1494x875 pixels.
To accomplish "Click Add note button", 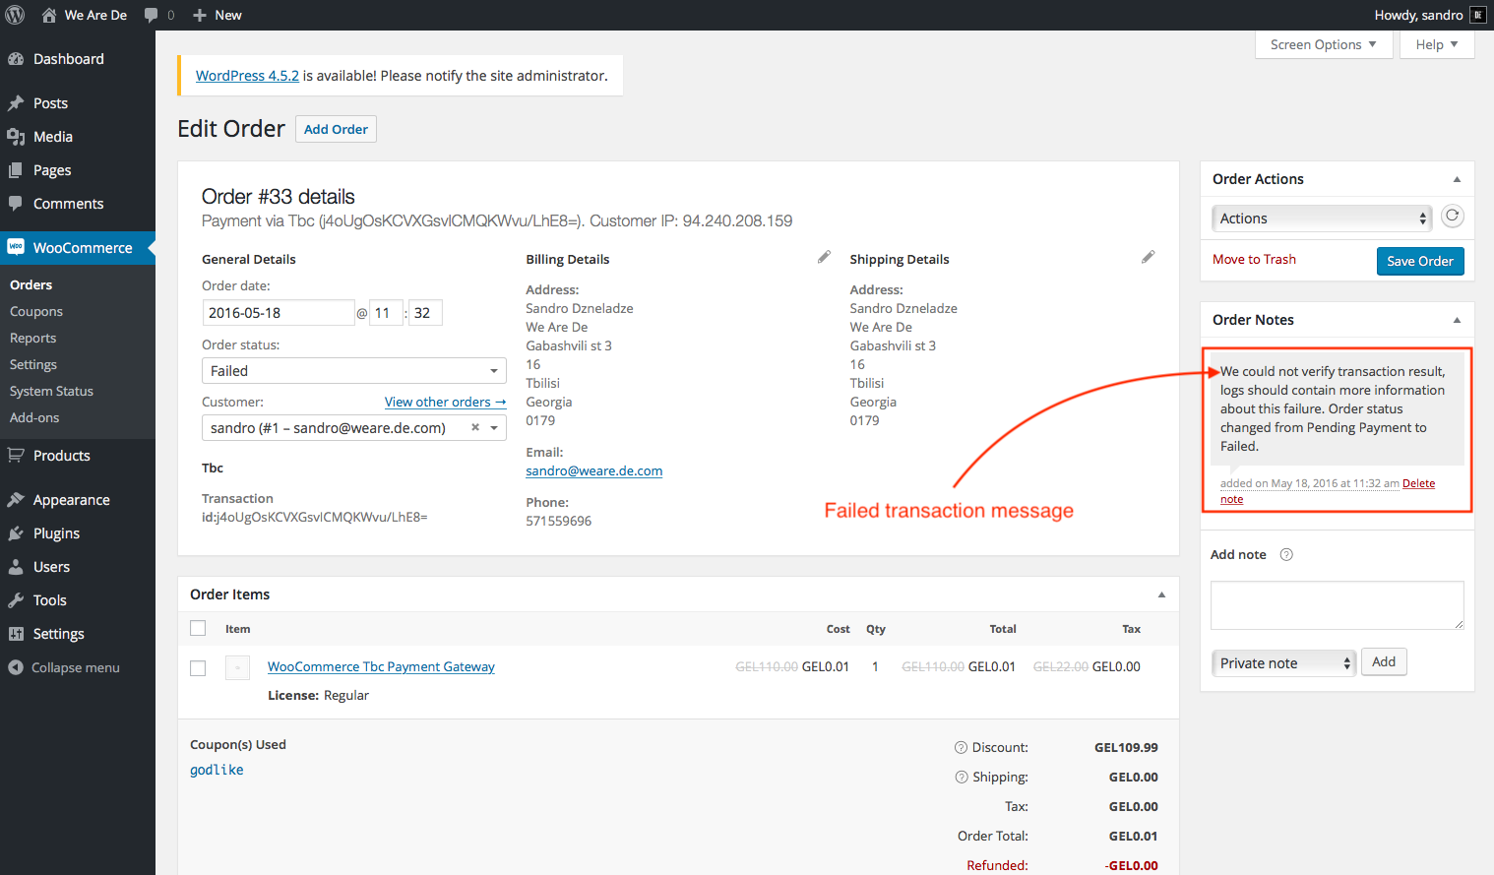I will click(1384, 662).
